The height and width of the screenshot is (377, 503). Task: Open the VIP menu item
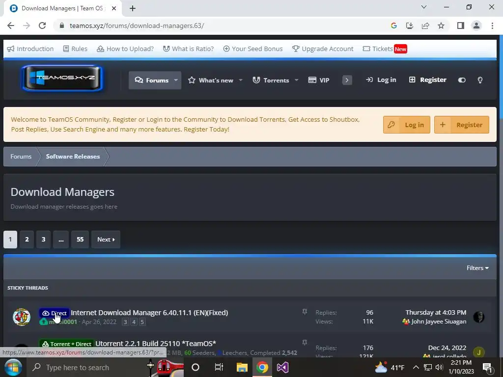coord(318,80)
